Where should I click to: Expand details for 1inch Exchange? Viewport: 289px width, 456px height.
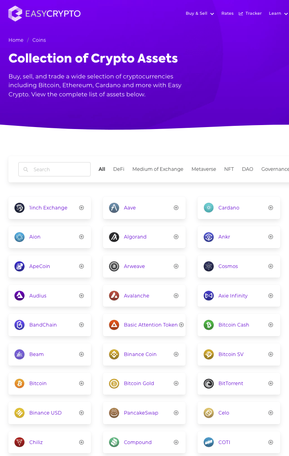(x=81, y=207)
